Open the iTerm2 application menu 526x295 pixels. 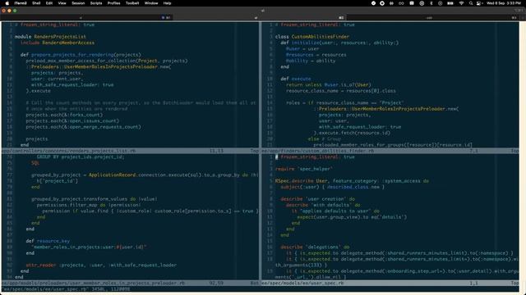(21, 3)
